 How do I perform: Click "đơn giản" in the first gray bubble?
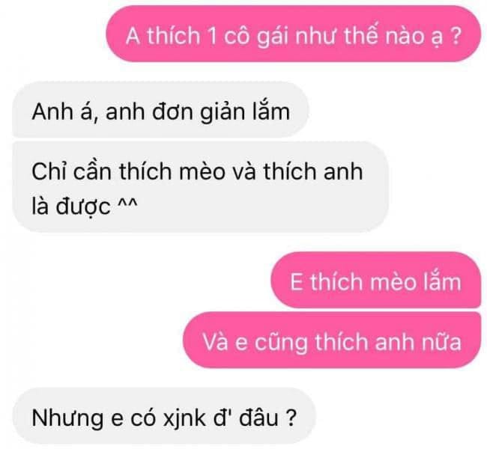point(199,112)
